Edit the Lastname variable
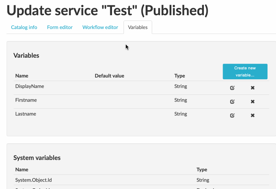 232,115
